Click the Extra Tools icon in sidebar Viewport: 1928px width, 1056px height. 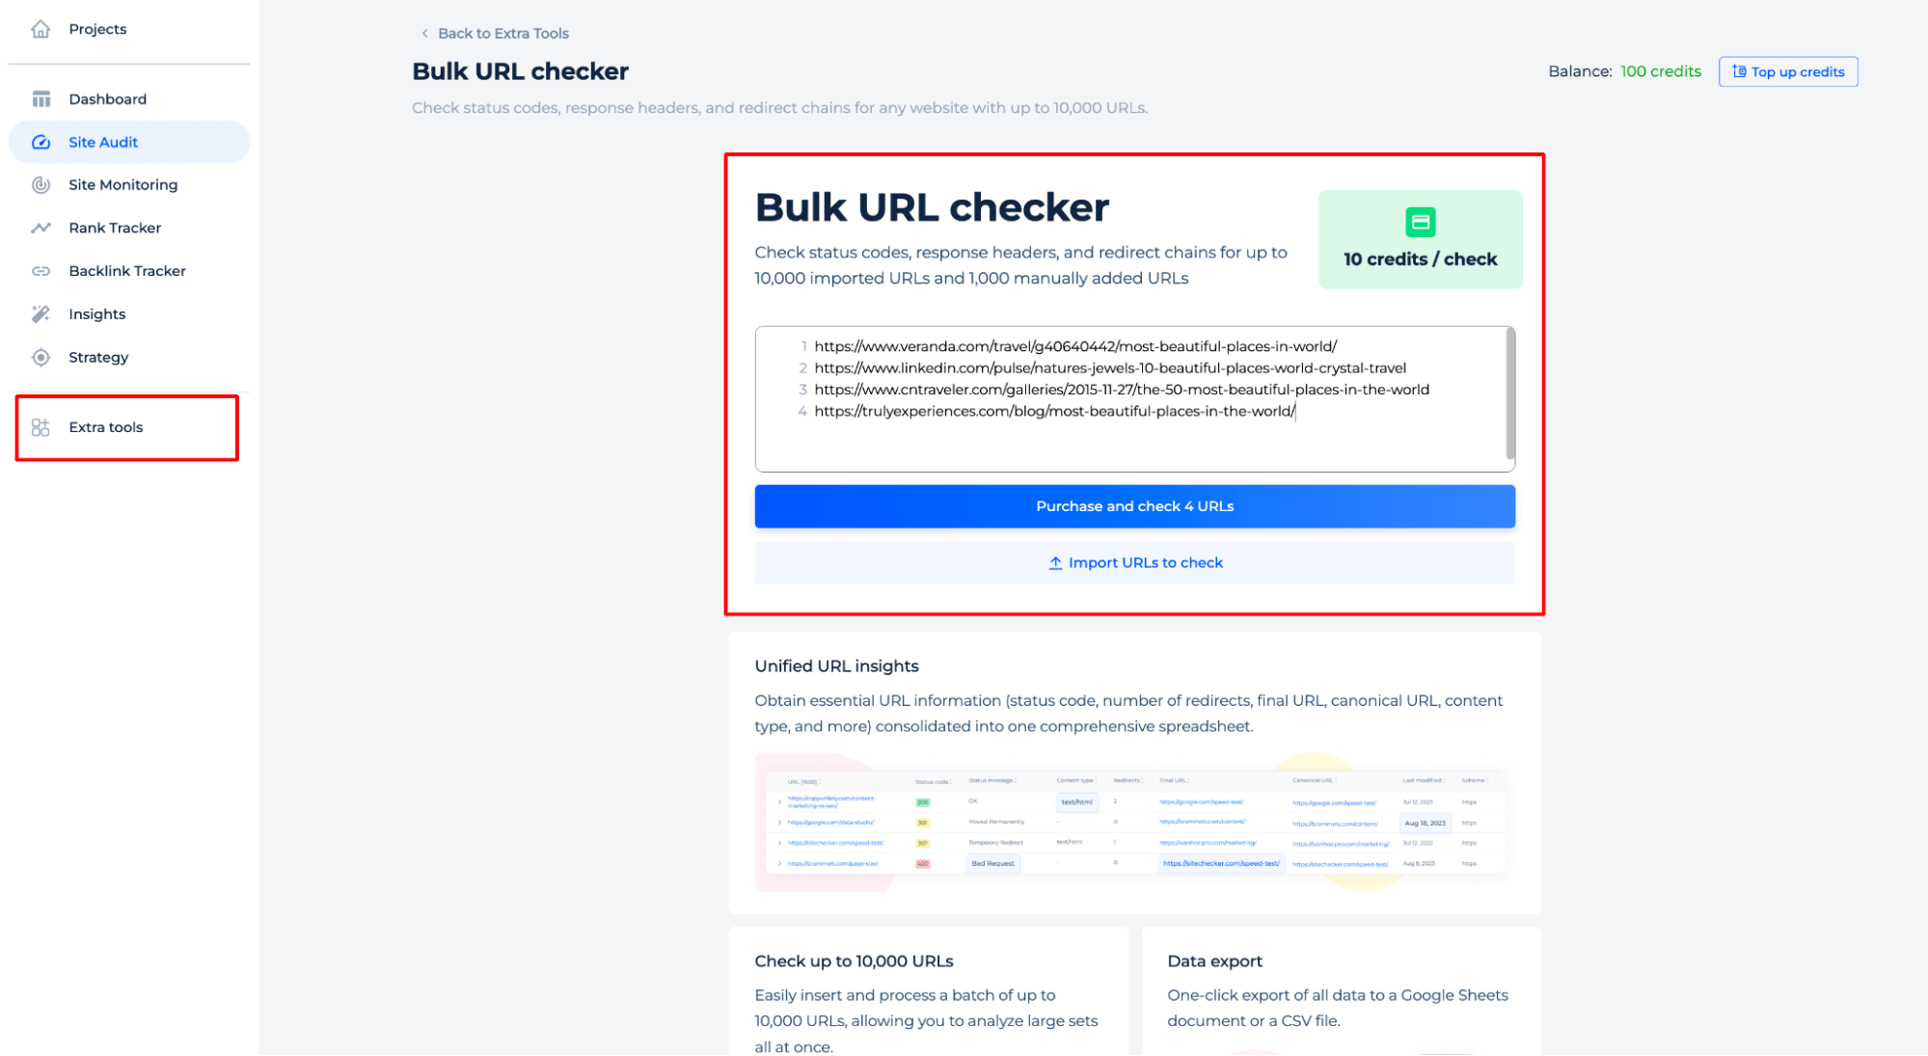(39, 428)
